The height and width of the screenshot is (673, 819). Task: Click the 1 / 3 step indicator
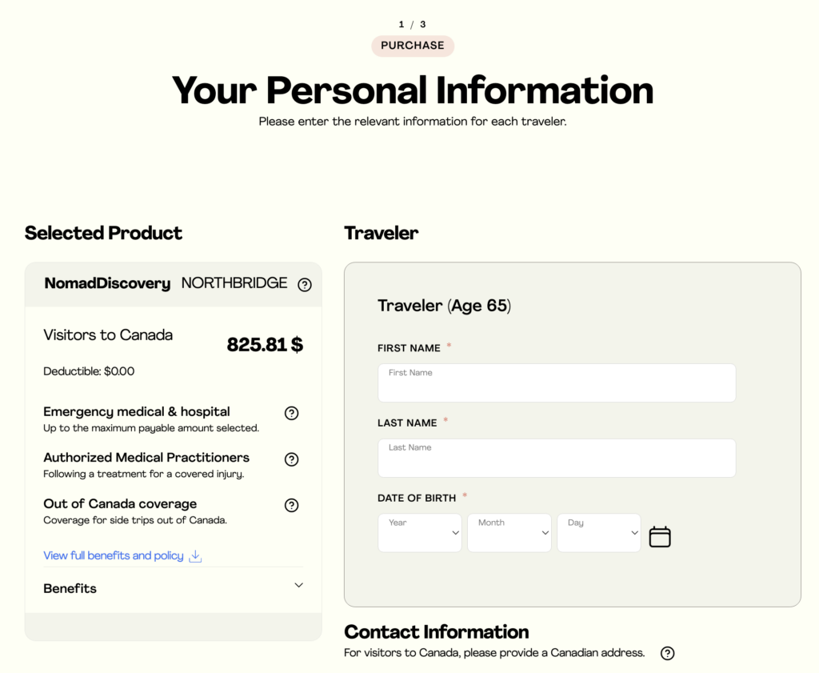pyautogui.click(x=413, y=24)
